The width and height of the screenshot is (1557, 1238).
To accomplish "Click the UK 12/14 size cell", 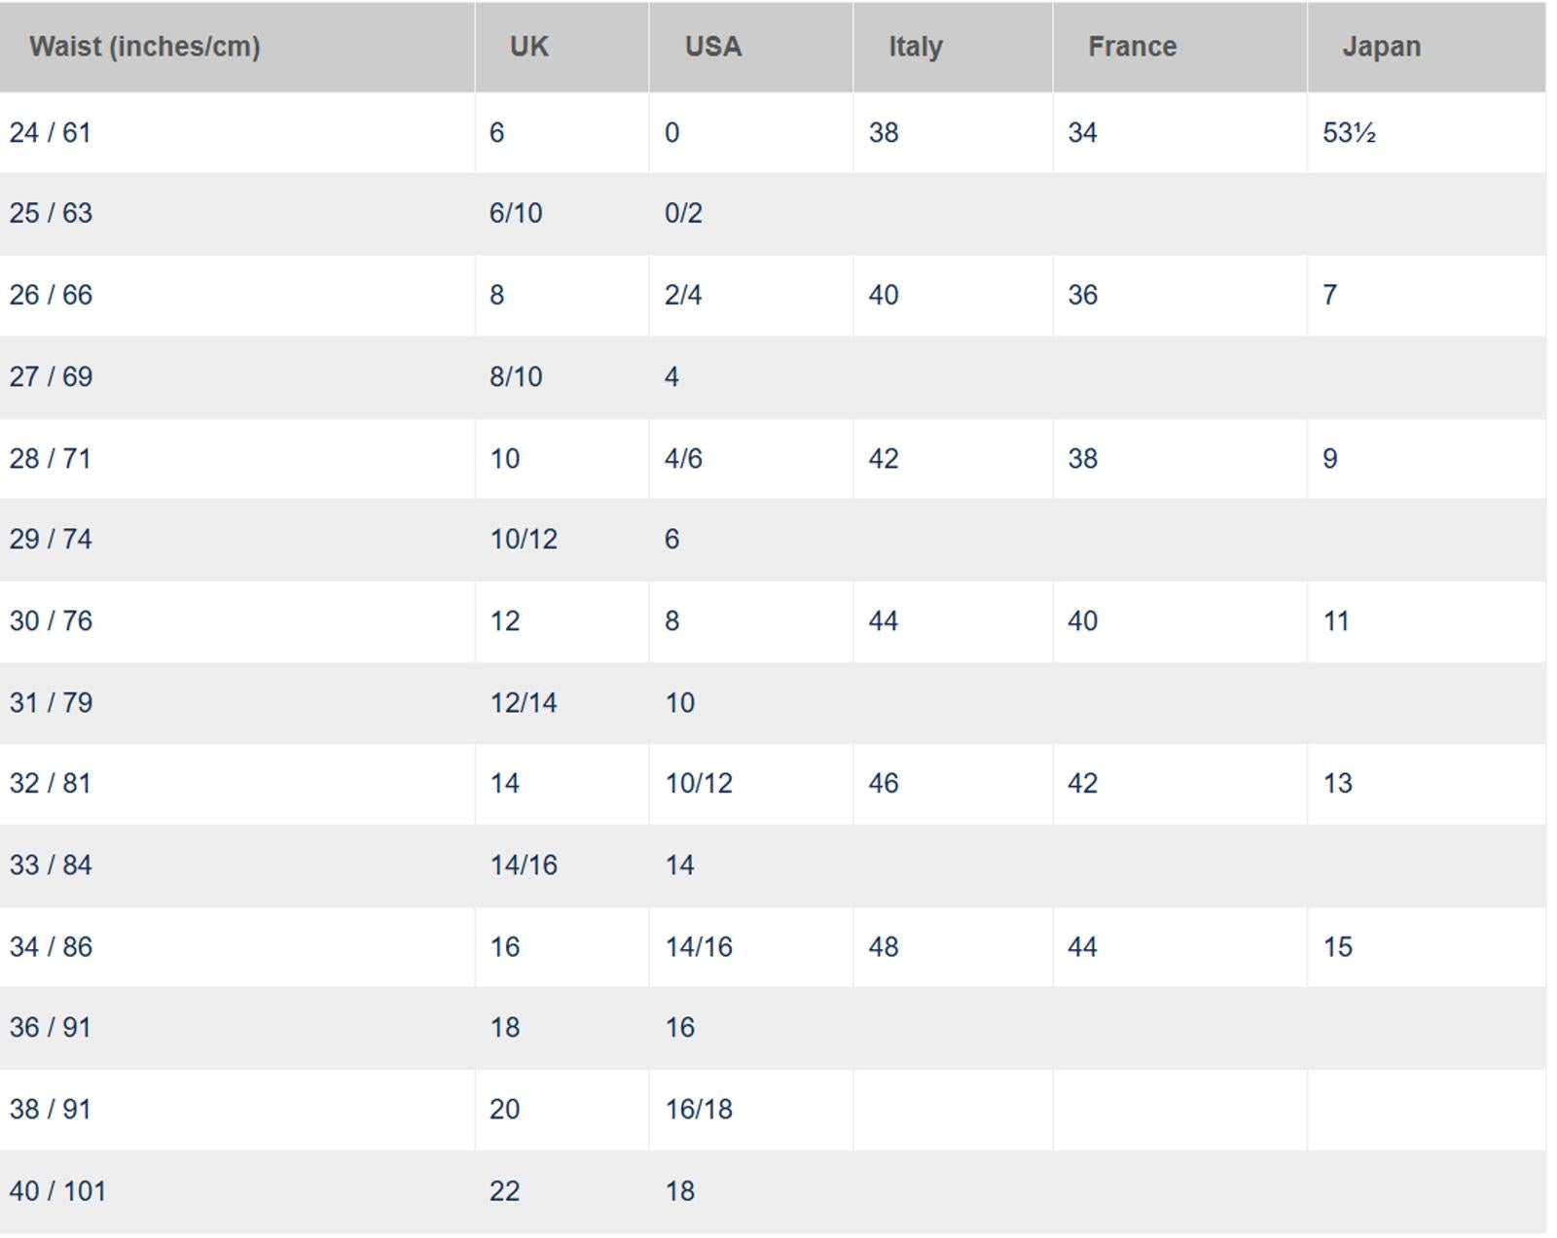I will click(x=524, y=702).
